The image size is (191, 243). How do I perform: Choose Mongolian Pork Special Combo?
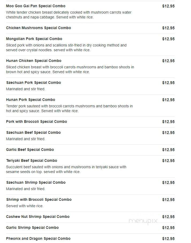coord(34,39)
